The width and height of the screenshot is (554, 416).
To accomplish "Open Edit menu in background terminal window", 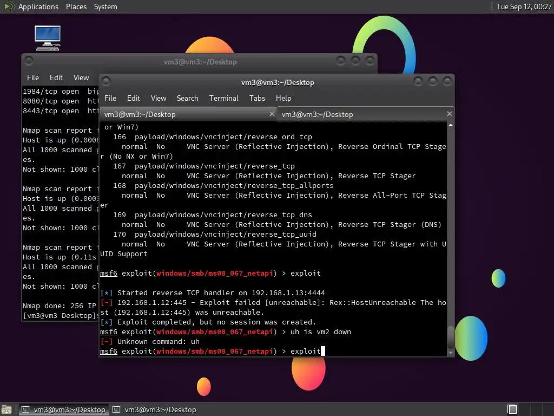I will pos(56,78).
